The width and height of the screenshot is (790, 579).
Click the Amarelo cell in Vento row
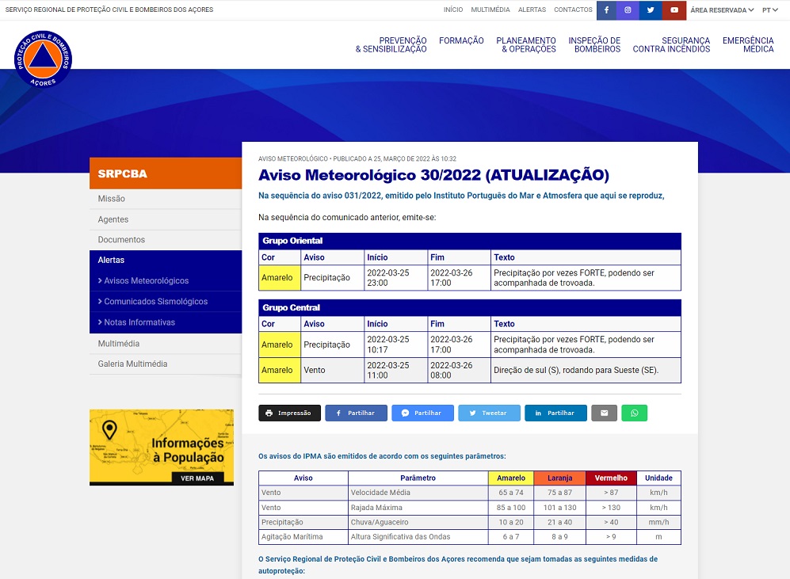tap(280, 370)
